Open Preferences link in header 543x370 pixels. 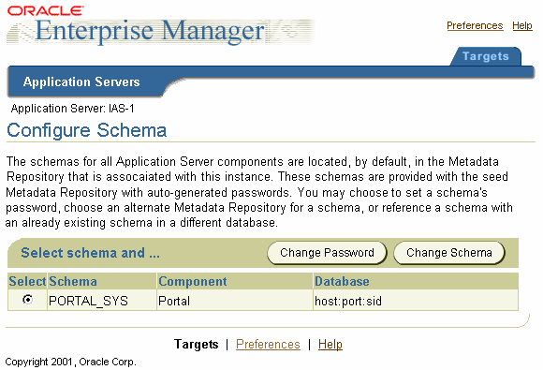pyautogui.click(x=475, y=25)
